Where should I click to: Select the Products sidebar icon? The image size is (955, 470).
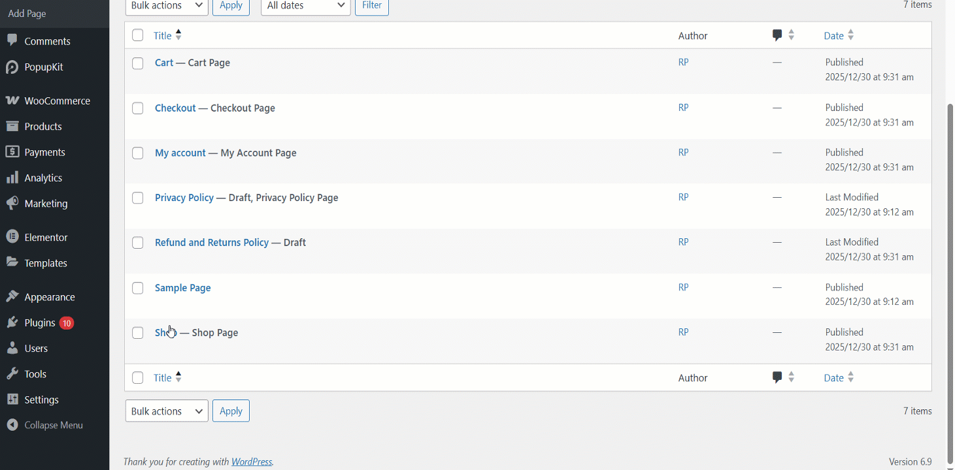pyautogui.click(x=12, y=126)
